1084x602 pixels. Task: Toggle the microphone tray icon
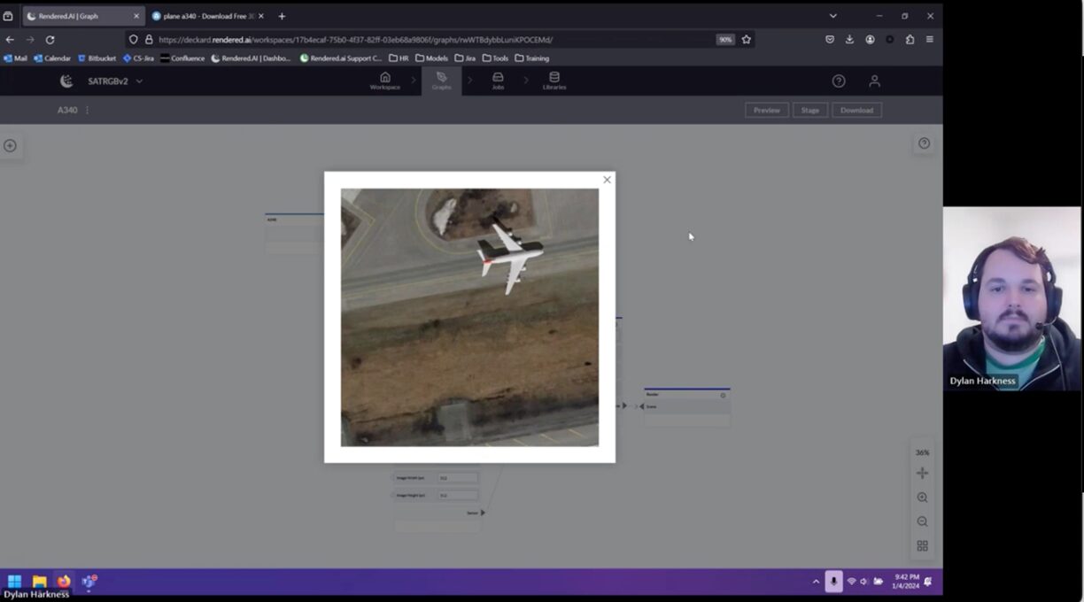pyautogui.click(x=833, y=582)
